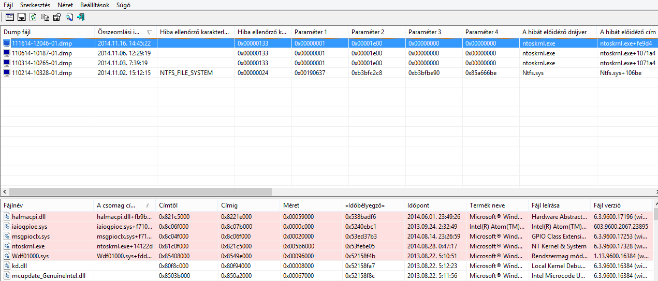Viewport: 658px width, 281px height.
Task: Click file version 603.9600.2067.23895
Action: coord(621,227)
